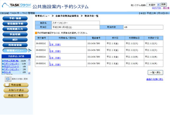Click the お知らせ表示 button
Viewport: 170px width, 128px height.
click(x=16, y=90)
